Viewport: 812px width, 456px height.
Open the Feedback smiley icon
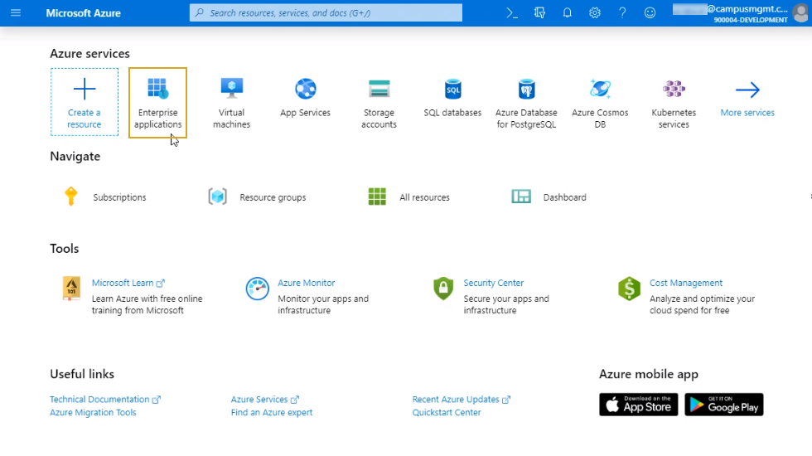(x=650, y=13)
